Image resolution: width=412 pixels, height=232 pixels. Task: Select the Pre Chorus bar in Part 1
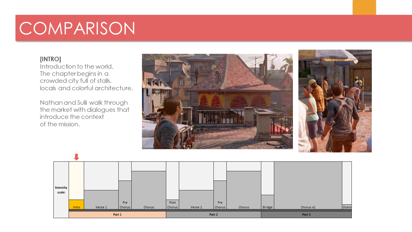125,195
